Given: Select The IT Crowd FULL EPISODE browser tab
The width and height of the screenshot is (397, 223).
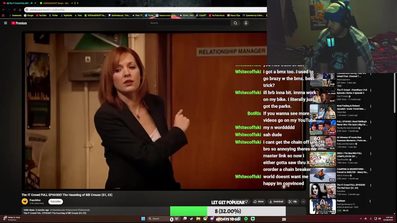Looking at the screenshot, I should pyautogui.click(x=19, y=3).
